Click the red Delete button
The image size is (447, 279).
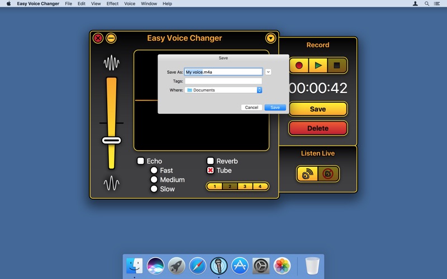pyautogui.click(x=318, y=128)
